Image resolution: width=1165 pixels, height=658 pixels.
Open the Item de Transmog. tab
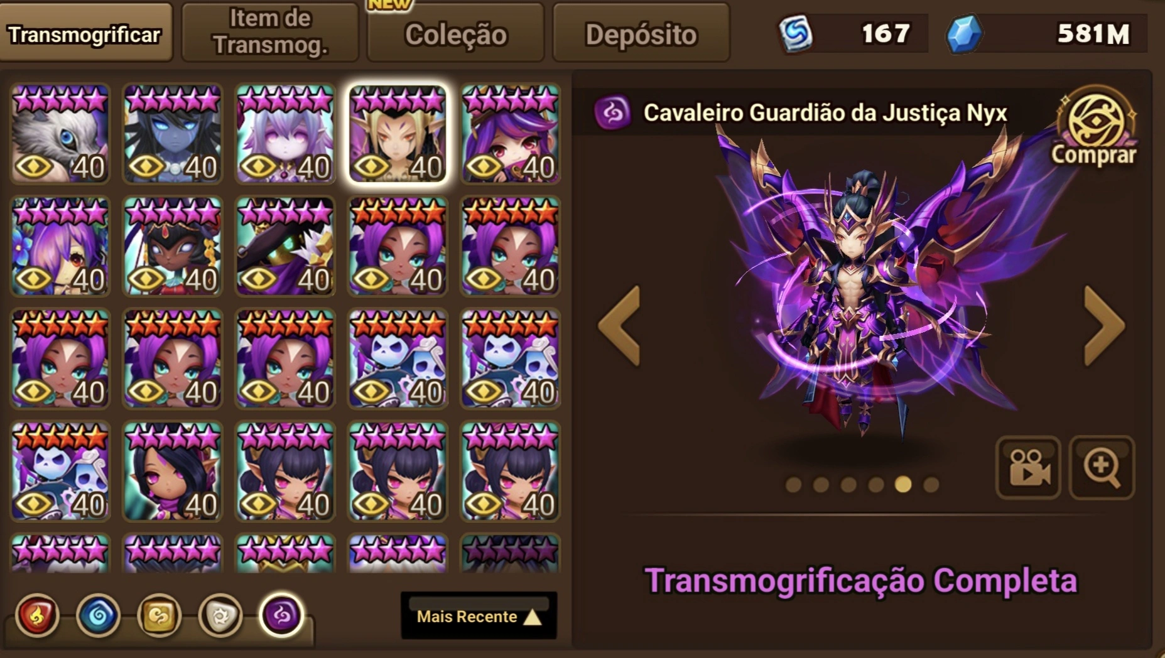[x=270, y=33]
